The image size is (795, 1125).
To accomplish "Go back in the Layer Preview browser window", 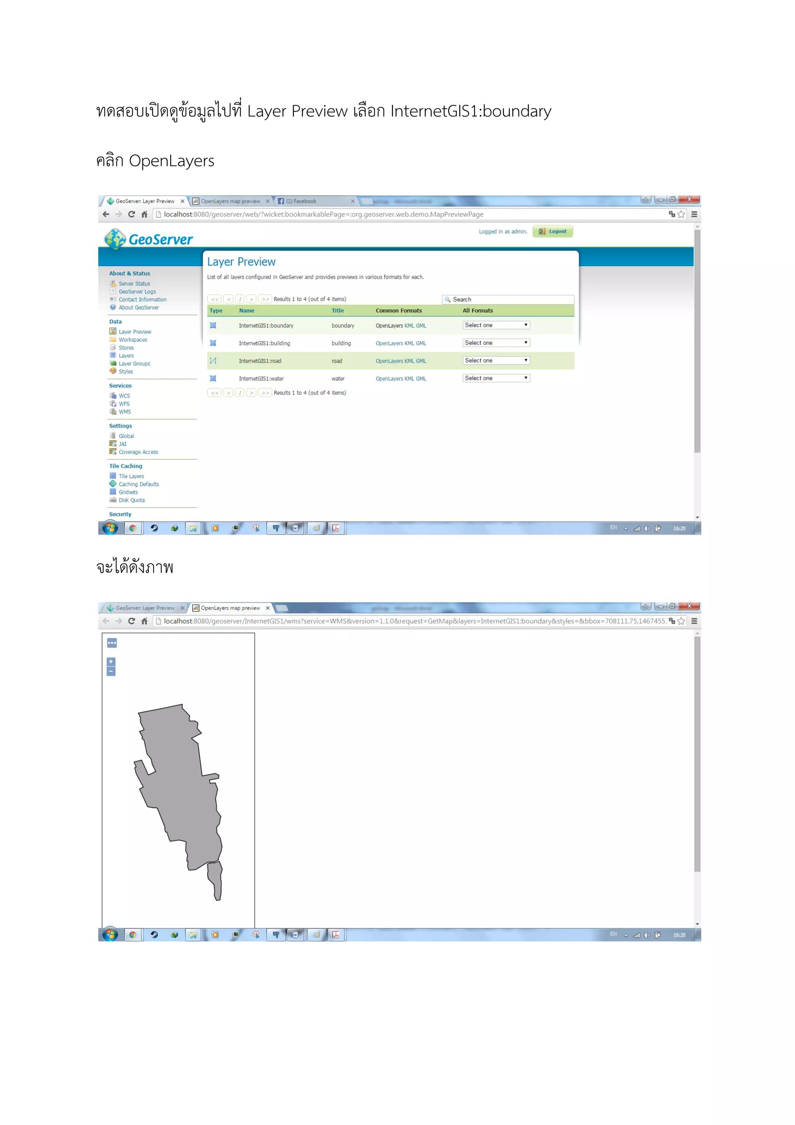I will tap(106, 214).
